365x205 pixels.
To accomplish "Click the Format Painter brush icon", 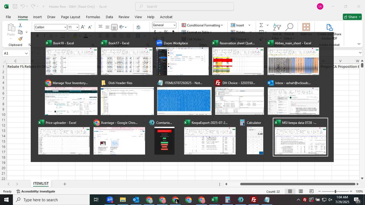I will [x=20, y=39].
